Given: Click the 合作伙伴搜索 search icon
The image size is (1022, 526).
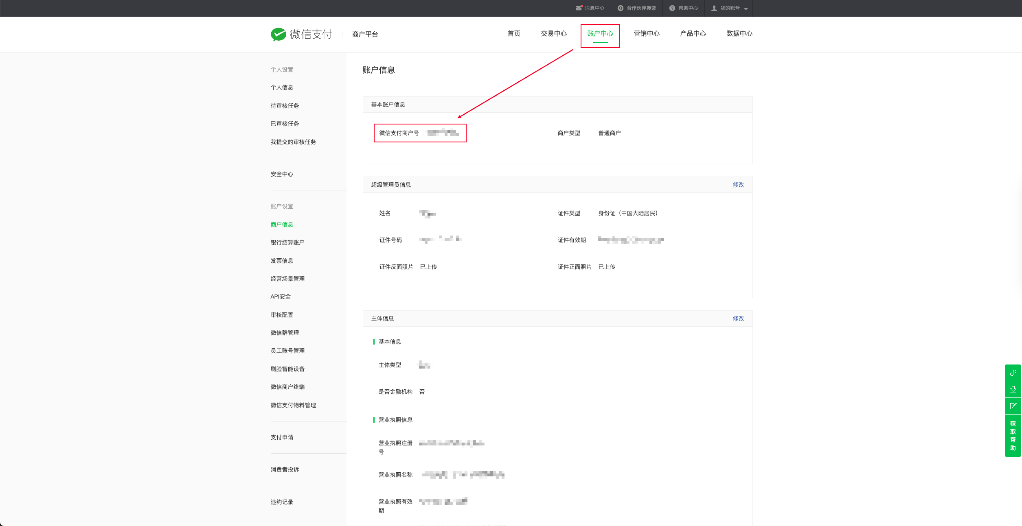Looking at the screenshot, I should [x=620, y=8].
